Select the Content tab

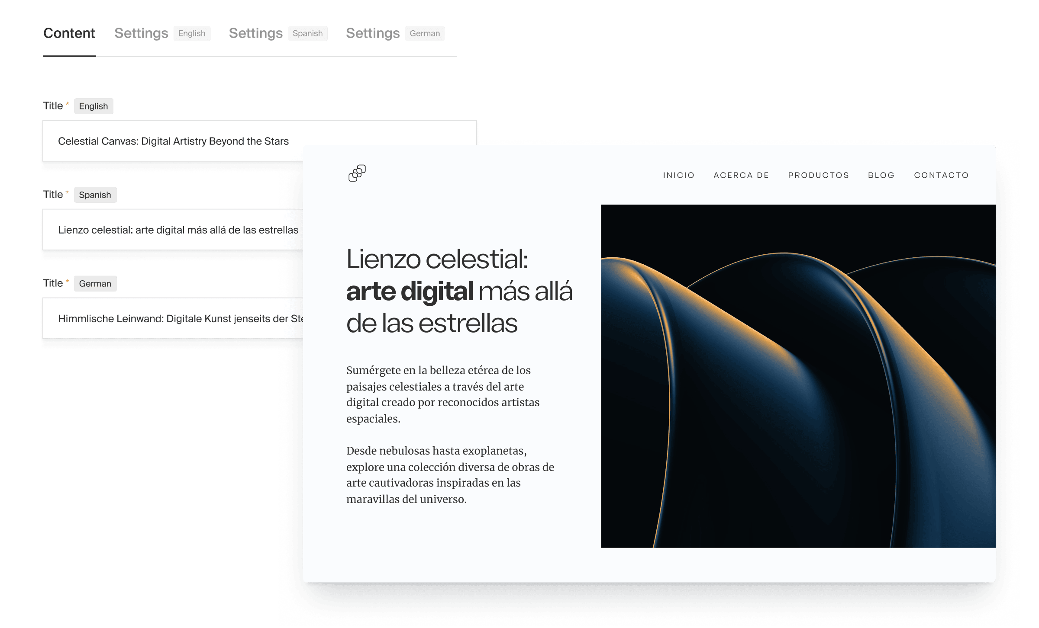point(69,32)
